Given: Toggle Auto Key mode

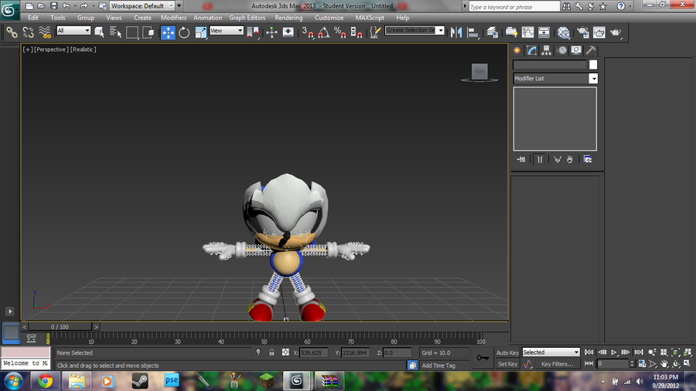Looking at the screenshot, I should (x=507, y=353).
